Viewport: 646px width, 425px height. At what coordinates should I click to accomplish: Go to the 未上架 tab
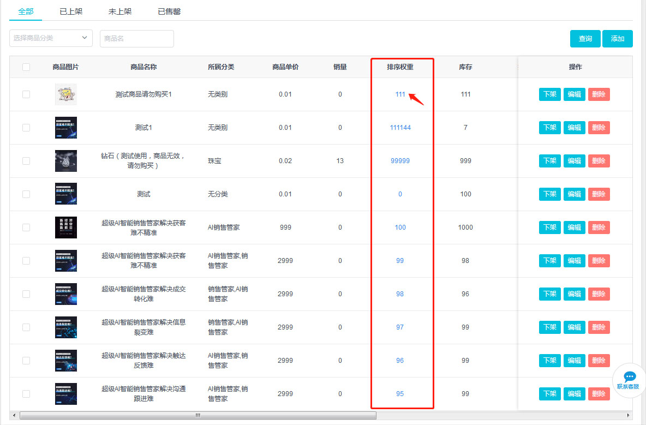point(120,11)
